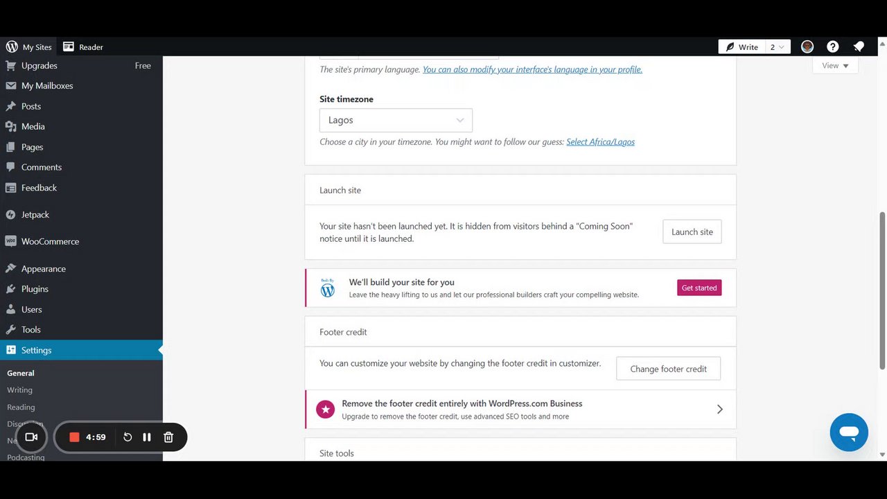Open the Reader menu item
The width and height of the screenshot is (887, 499).
pyautogui.click(x=83, y=46)
